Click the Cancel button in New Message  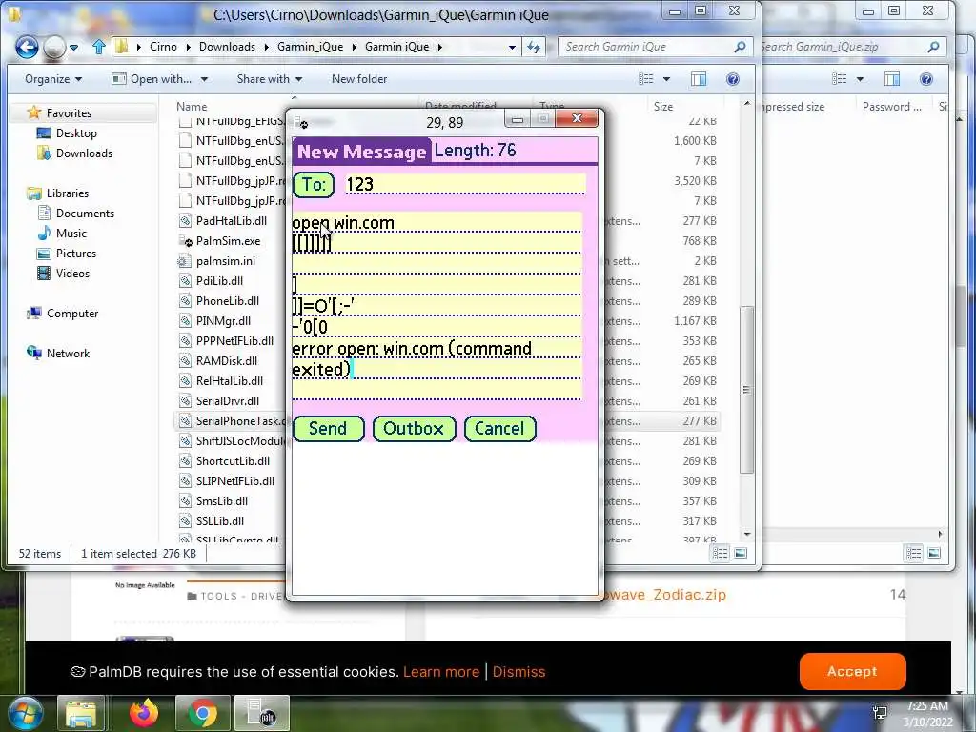(499, 429)
